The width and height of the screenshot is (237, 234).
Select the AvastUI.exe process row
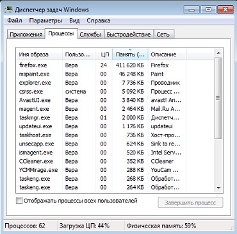click(115, 100)
